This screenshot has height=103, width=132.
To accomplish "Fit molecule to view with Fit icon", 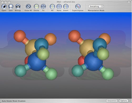I will [43, 7].
